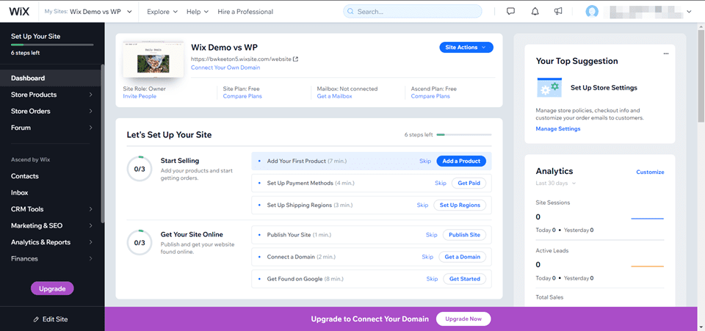This screenshot has width=705, height=331.
Task: Click the Start Selling 0/3 progress ring
Action: pyautogui.click(x=140, y=169)
